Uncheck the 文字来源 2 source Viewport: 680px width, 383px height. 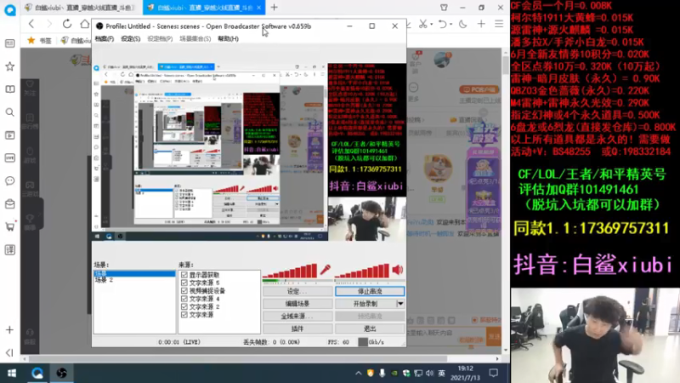(184, 306)
